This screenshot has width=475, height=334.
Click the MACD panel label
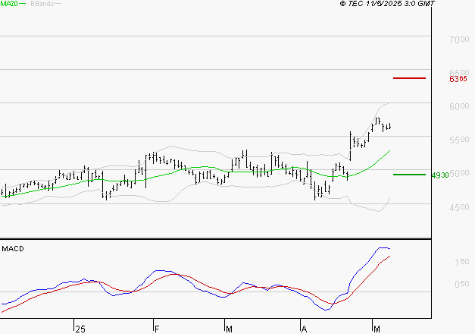[13, 248]
